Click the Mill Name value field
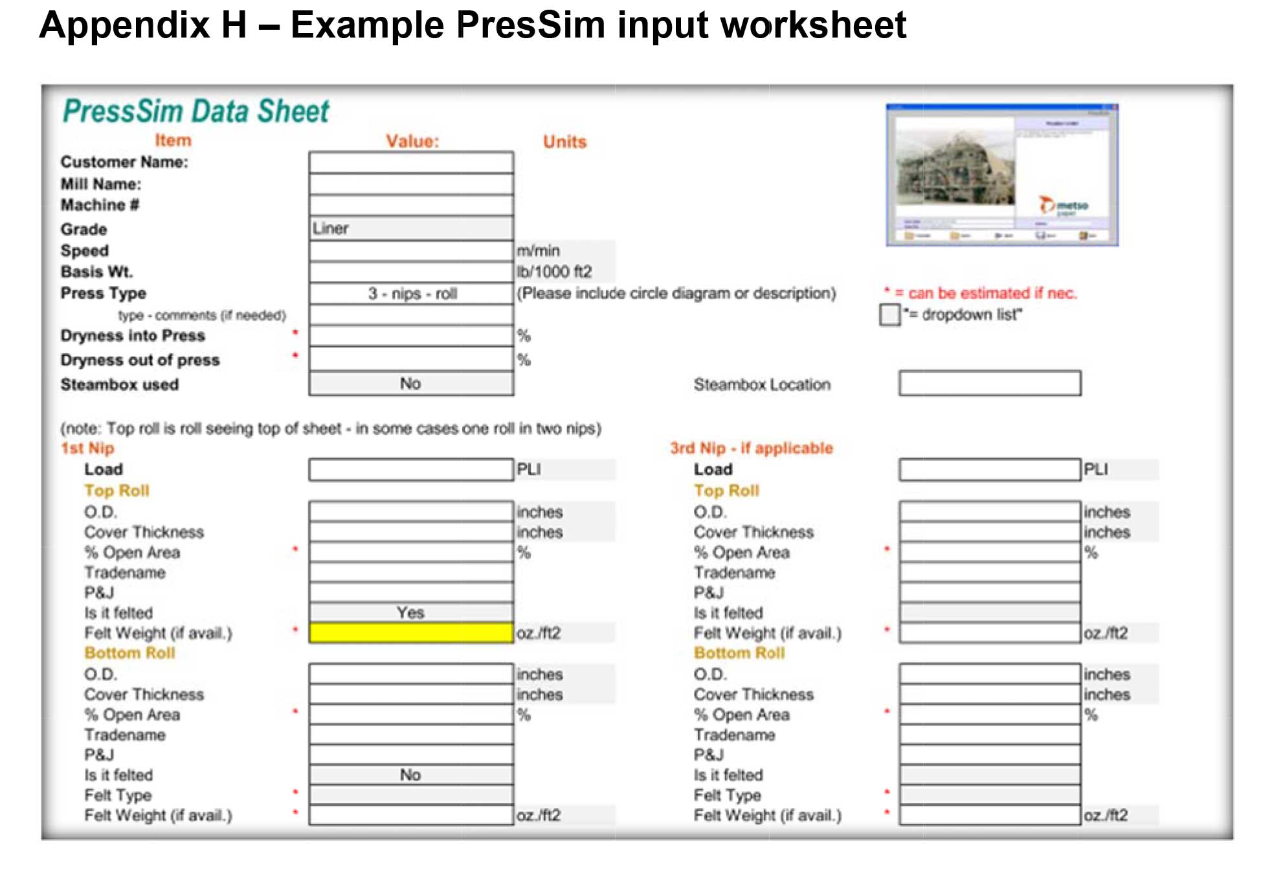The width and height of the screenshot is (1261, 875). [x=411, y=184]
